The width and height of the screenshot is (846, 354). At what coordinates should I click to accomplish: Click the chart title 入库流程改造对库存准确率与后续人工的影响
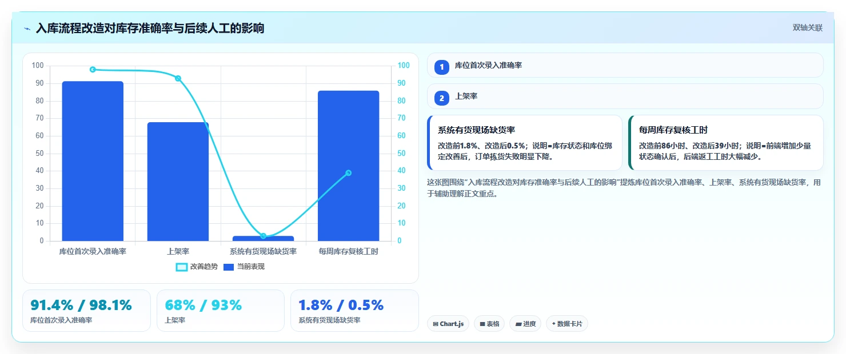[x=150, y=28]
